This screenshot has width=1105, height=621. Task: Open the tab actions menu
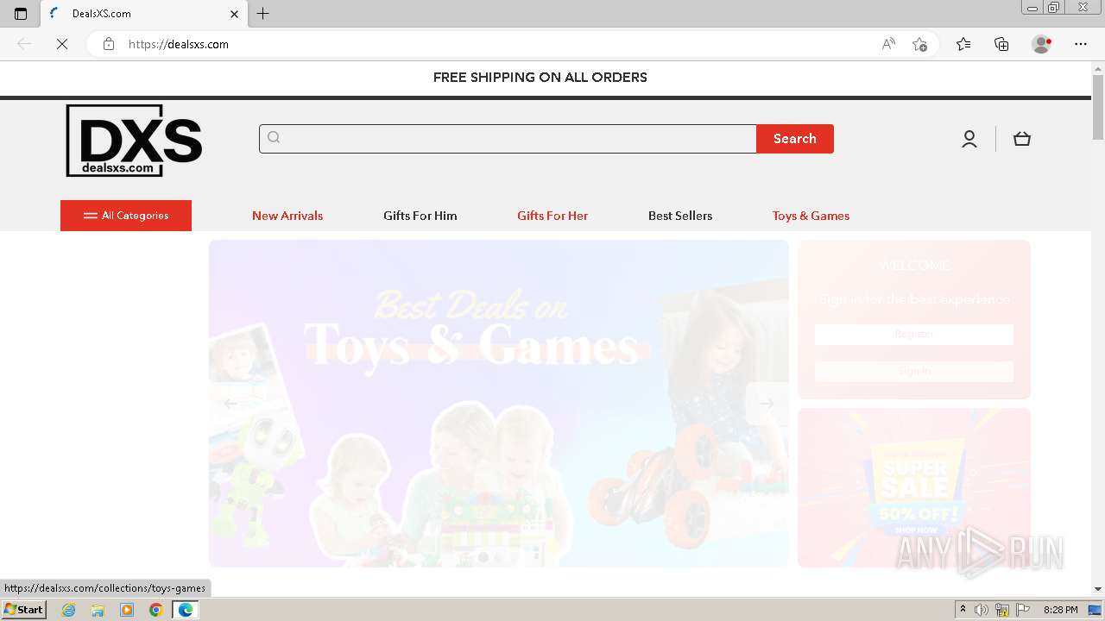click(21, 13)
